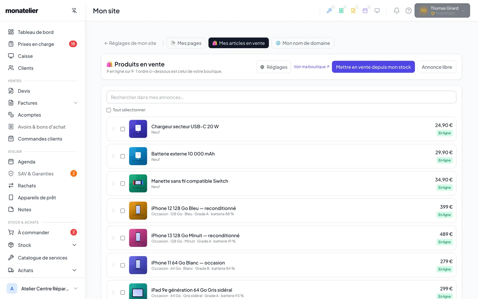
Task: Follow the Voir ma boutique link
Action: coord(311,67)
